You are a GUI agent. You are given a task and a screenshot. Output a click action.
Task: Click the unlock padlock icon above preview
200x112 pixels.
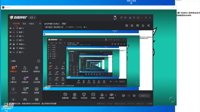coord(132,26)
